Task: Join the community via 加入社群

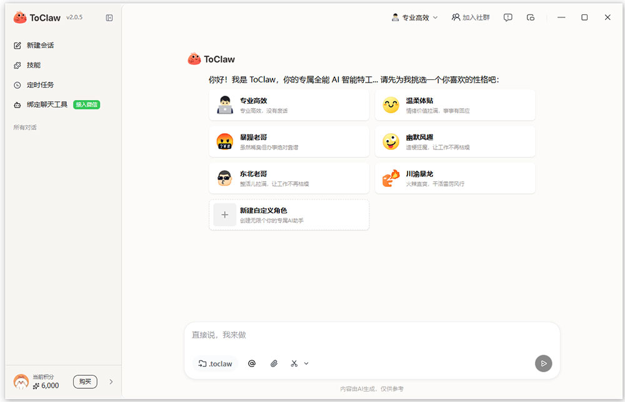Action: tap(471, 18)
